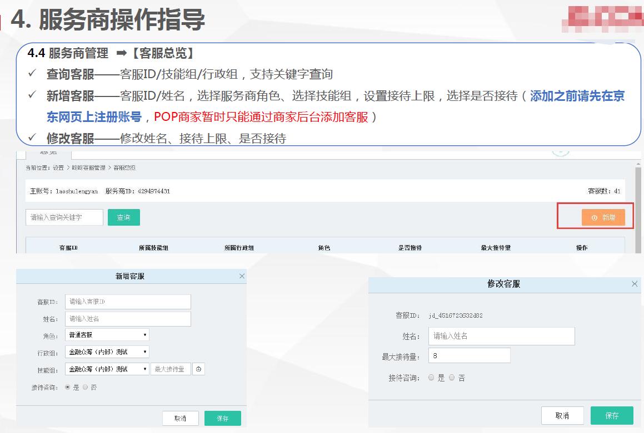Image resolution: width=644 pixels, height=433 pixels.
Task: Close the 修改客服 dialog with the × icon
Action: pos(634,283)
